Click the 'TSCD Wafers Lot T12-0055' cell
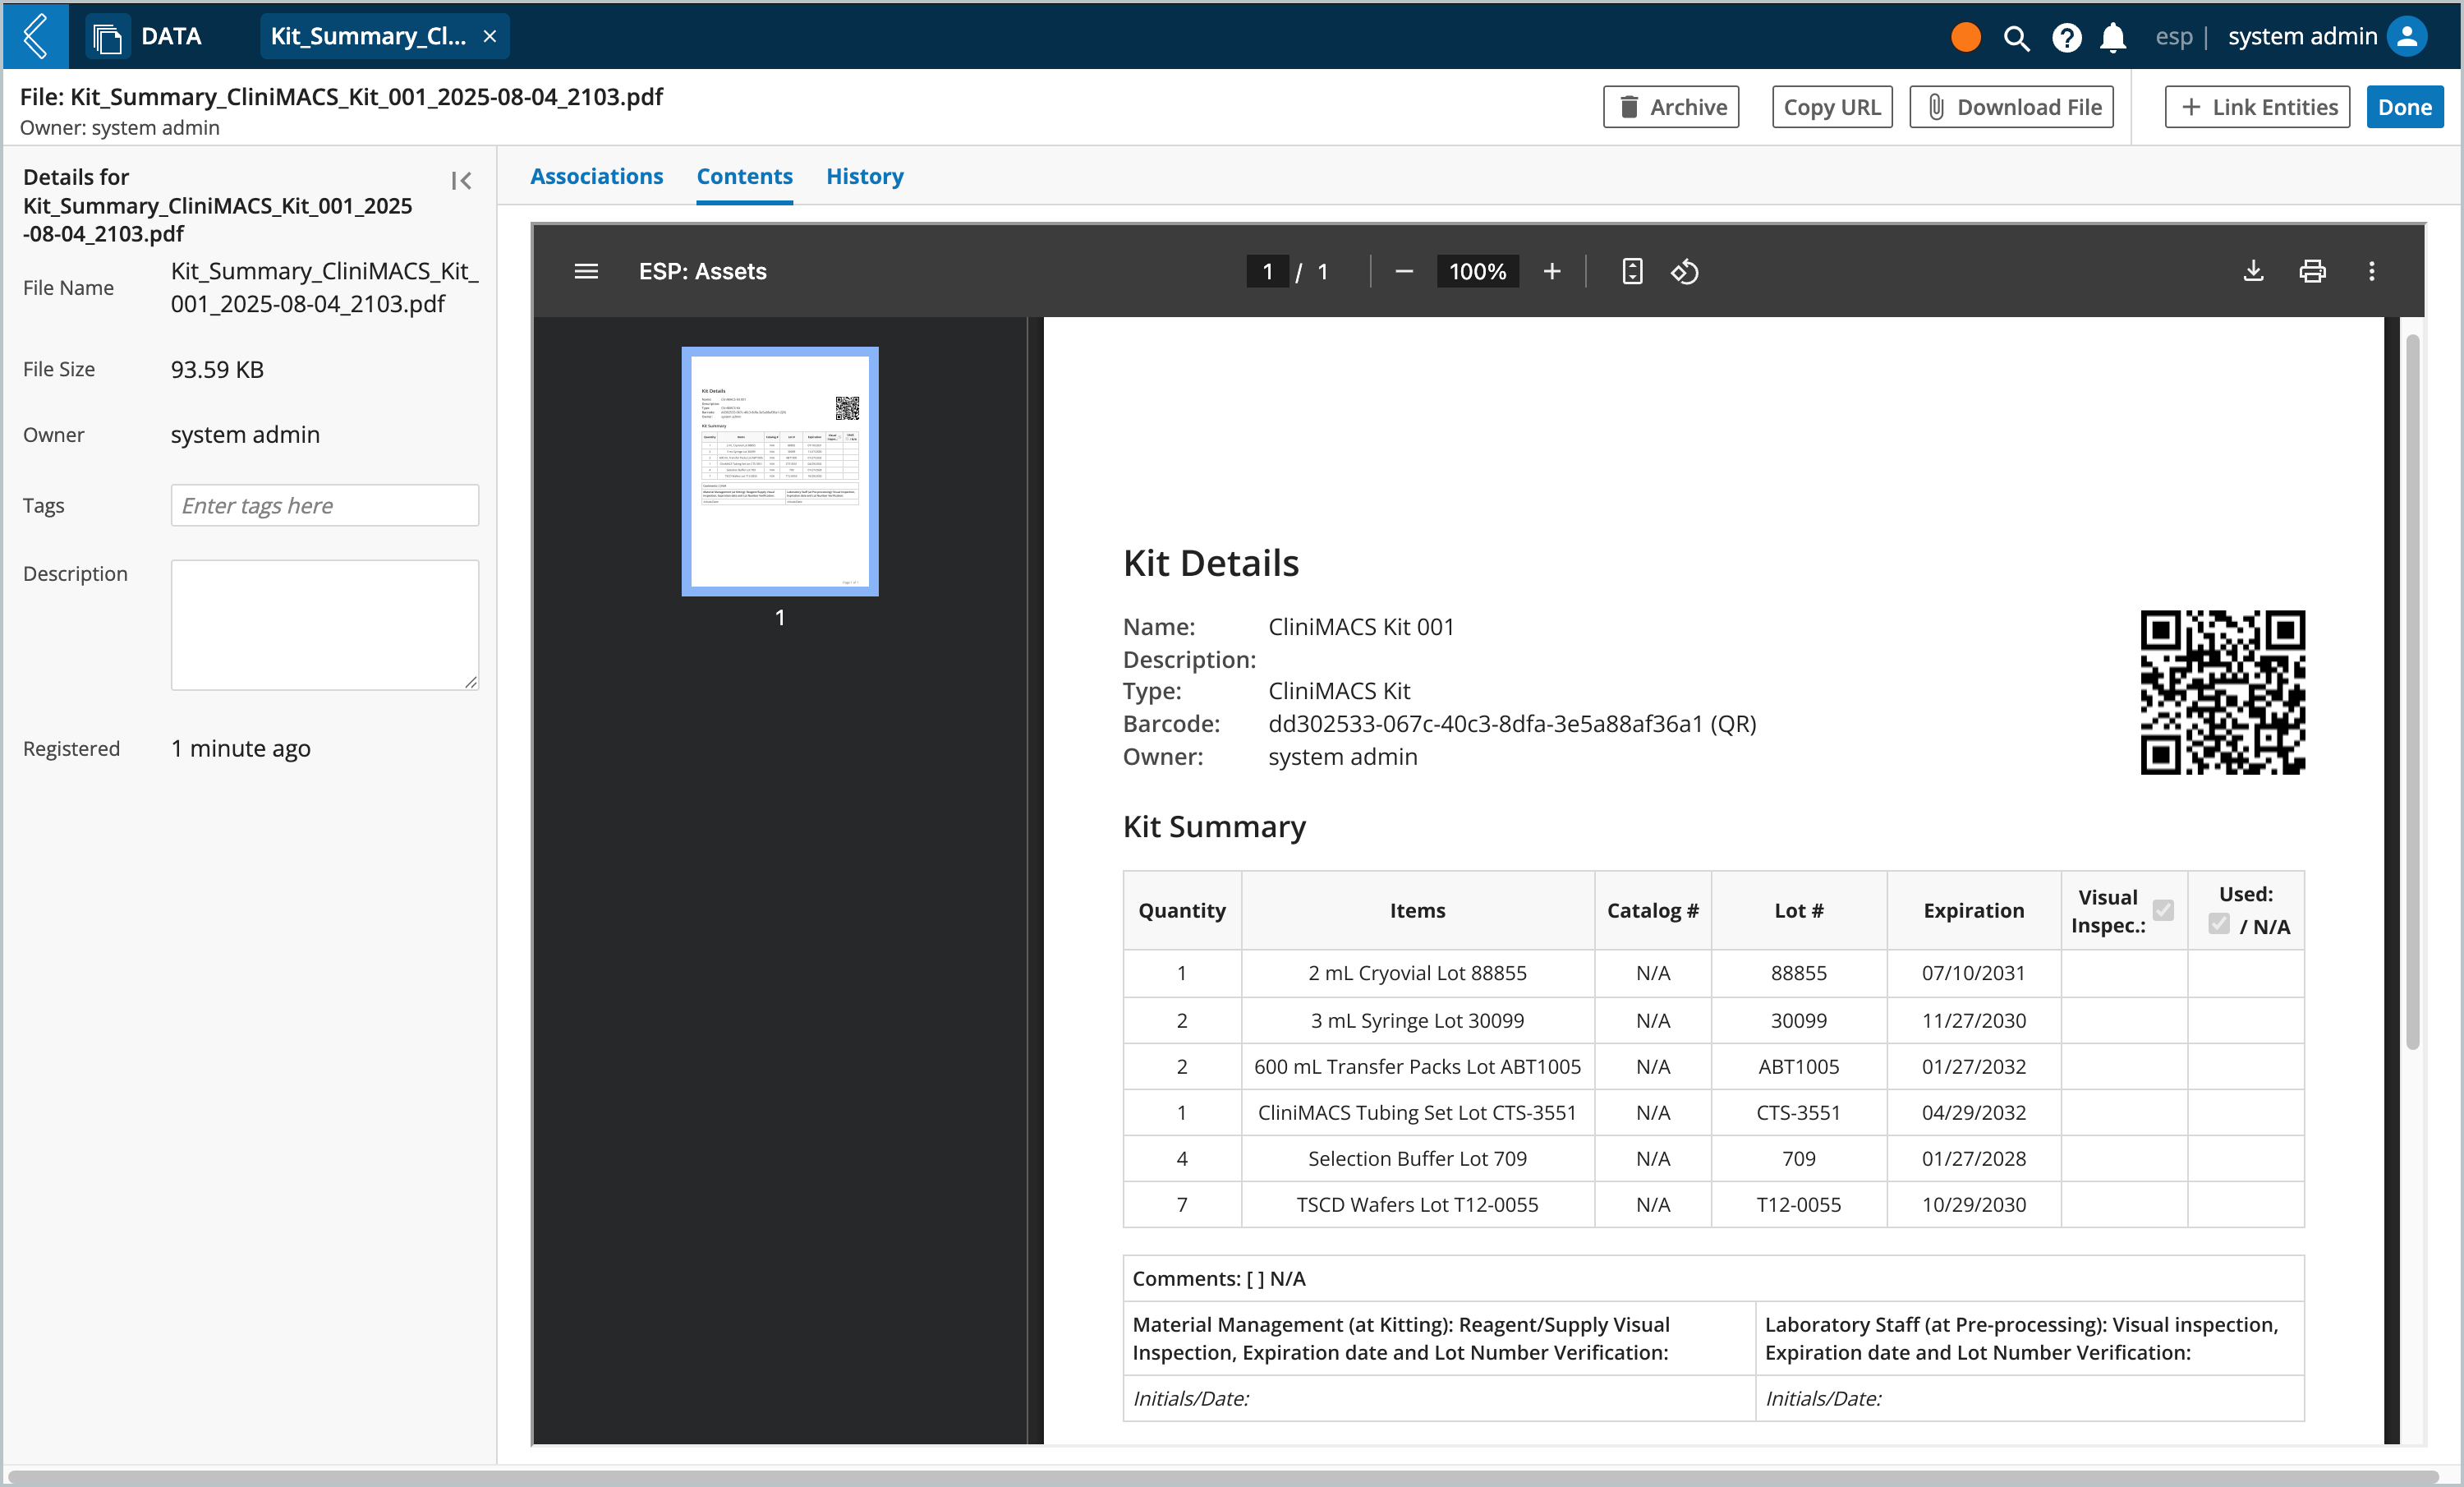This screenshot has width=2464, height=1487. [1417, 1204]
